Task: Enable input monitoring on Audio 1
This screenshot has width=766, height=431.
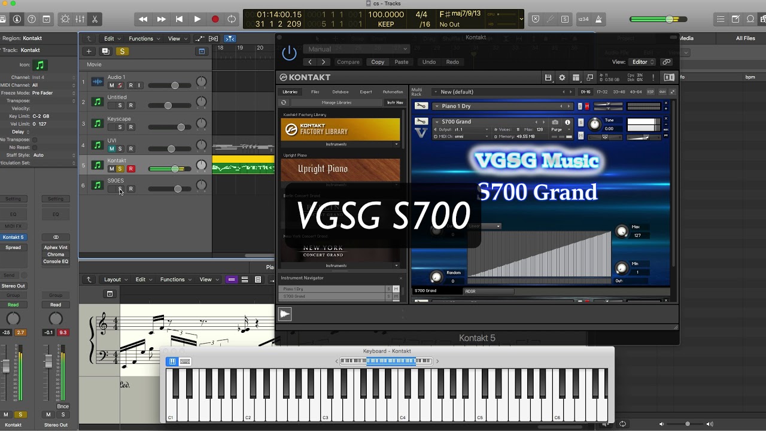Action: (139, 86)
